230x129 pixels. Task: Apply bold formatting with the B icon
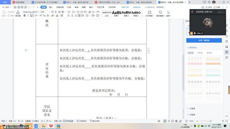point(24,15)
